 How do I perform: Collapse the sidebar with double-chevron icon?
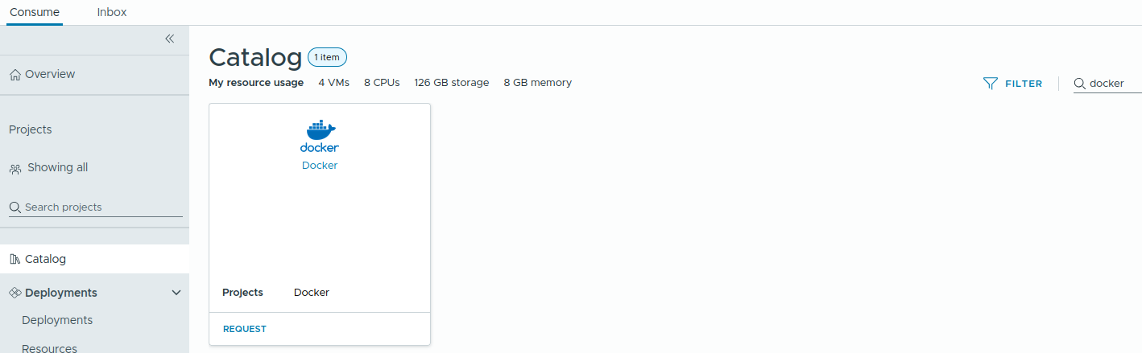pyautogui.click(x=169, y=39)
